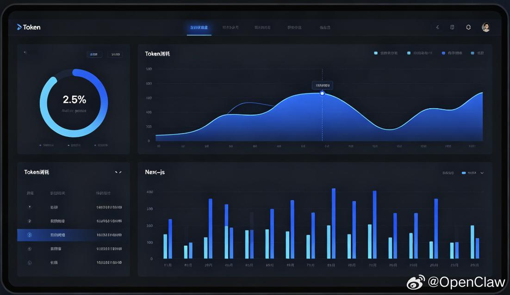This screenshot has width=510, height=295.
Task: Click the back arrow icon in top bar
Action: tap(437, 27)
